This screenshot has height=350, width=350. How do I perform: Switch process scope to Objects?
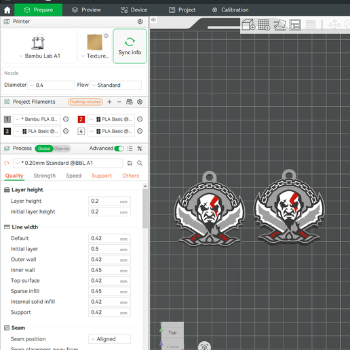62,149
